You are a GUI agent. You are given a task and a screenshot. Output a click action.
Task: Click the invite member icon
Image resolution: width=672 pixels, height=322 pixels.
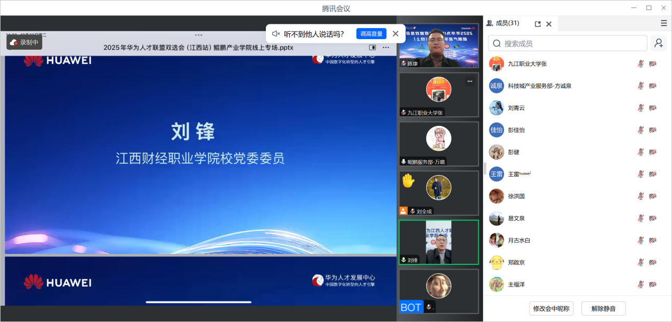pos(659,43)
